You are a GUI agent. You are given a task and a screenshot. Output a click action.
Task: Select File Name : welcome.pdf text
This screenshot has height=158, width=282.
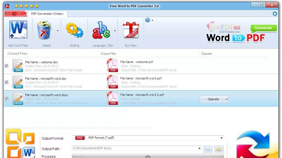pyautogui.click(x=137, y=62)
